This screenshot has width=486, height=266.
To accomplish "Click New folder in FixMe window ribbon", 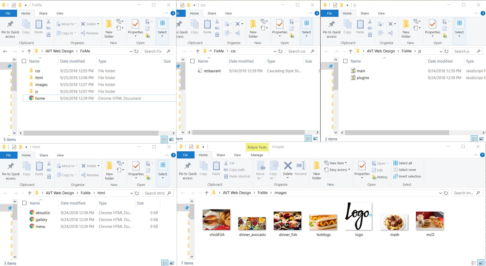I will pyautogui.click(x=109, y=29).
